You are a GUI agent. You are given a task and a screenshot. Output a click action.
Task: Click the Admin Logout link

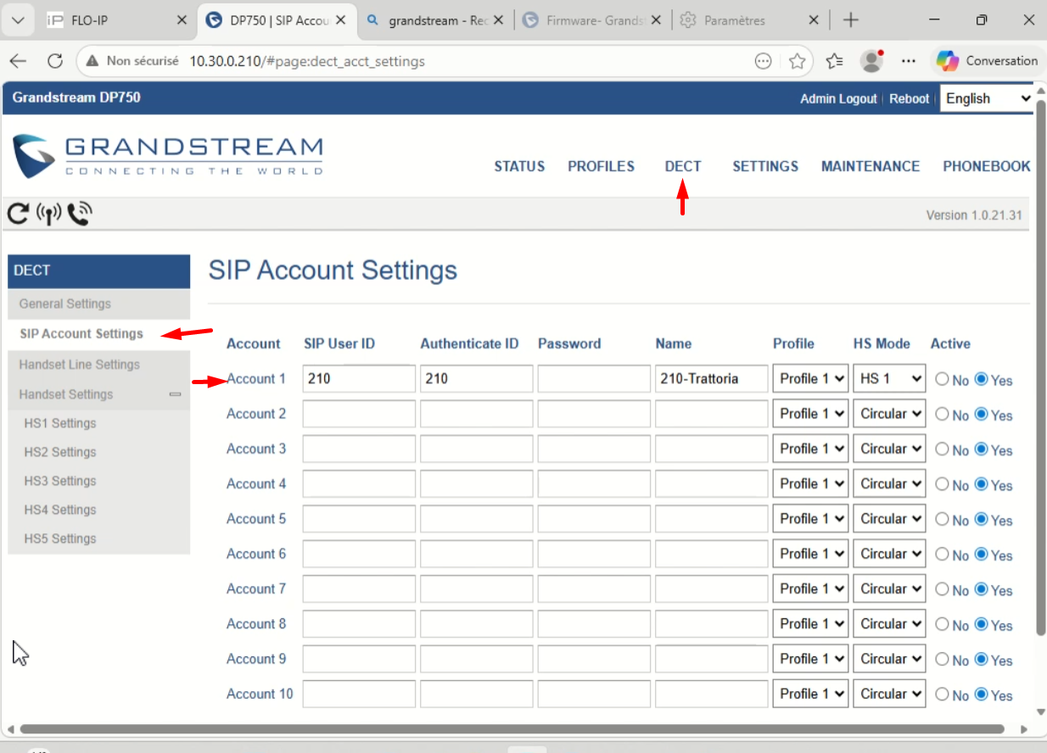838,99
